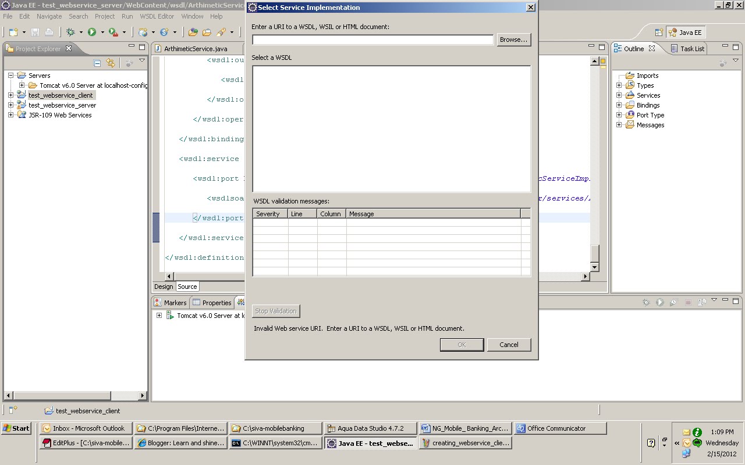The height and width of the screenshot is (465, 745).
Task: Open the Java EE perspective button
Action: pos(686,33)
